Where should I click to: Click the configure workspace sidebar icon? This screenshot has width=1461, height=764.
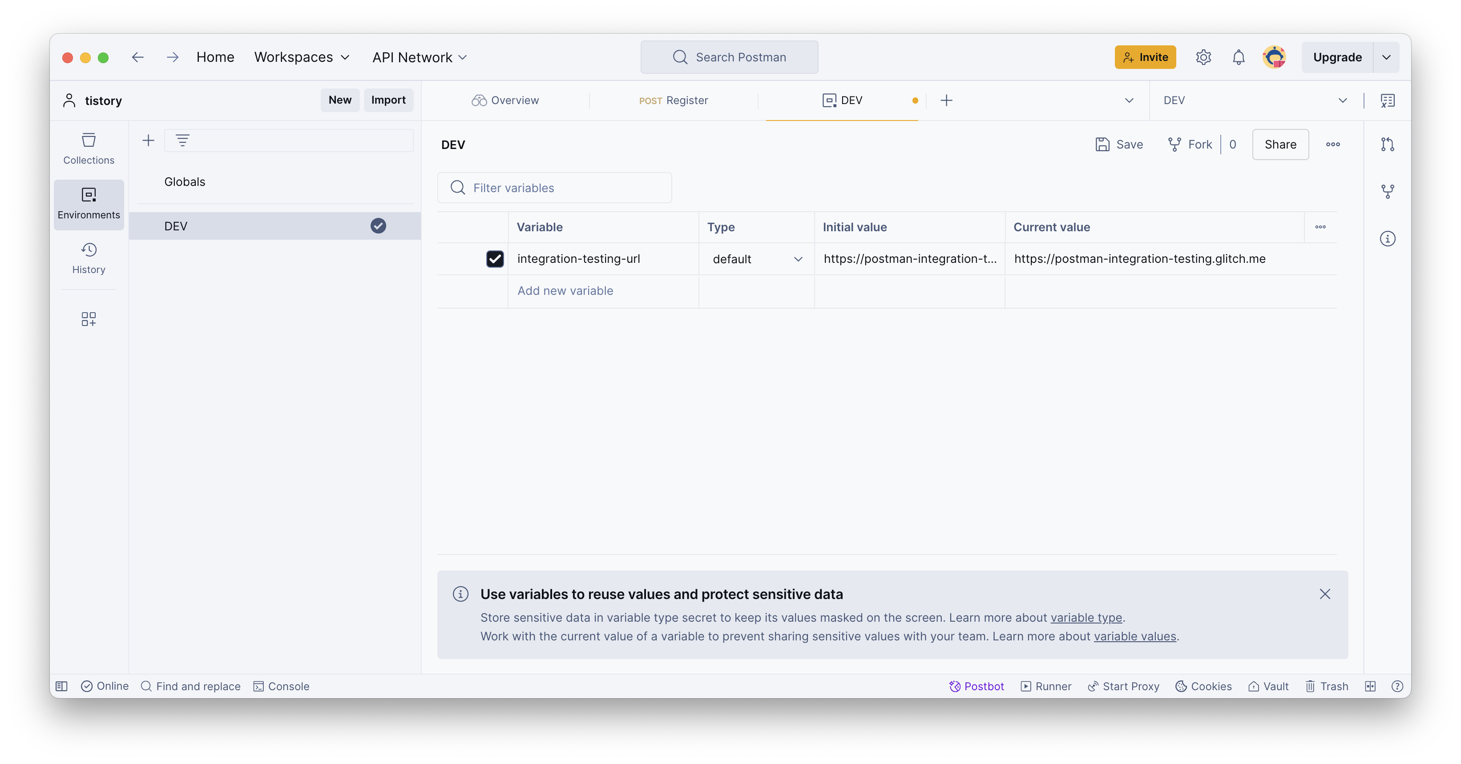coord(89,319)
